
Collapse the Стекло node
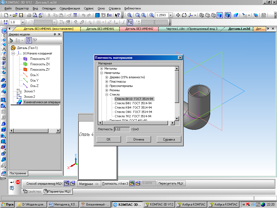pyautogui.click(x=107, y=95)
